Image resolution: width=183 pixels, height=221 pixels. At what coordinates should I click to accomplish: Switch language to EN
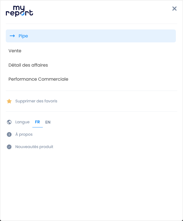[48, 122]
